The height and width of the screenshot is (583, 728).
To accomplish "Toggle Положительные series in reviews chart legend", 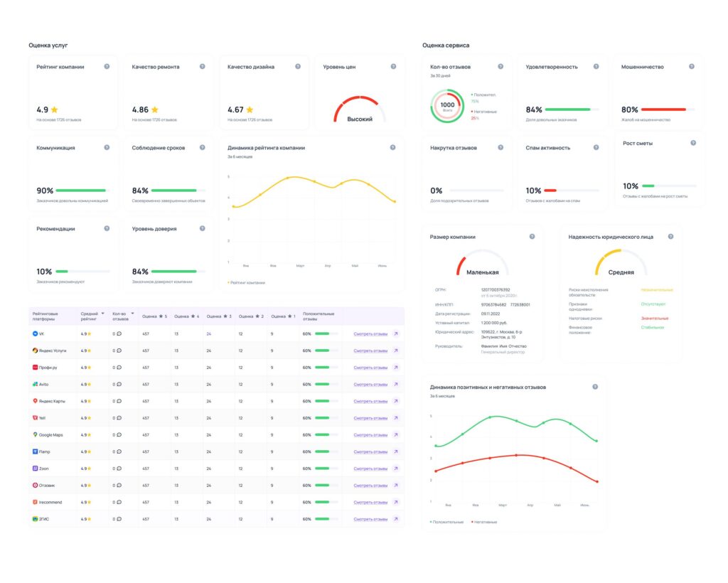I will tap(447, 522).
